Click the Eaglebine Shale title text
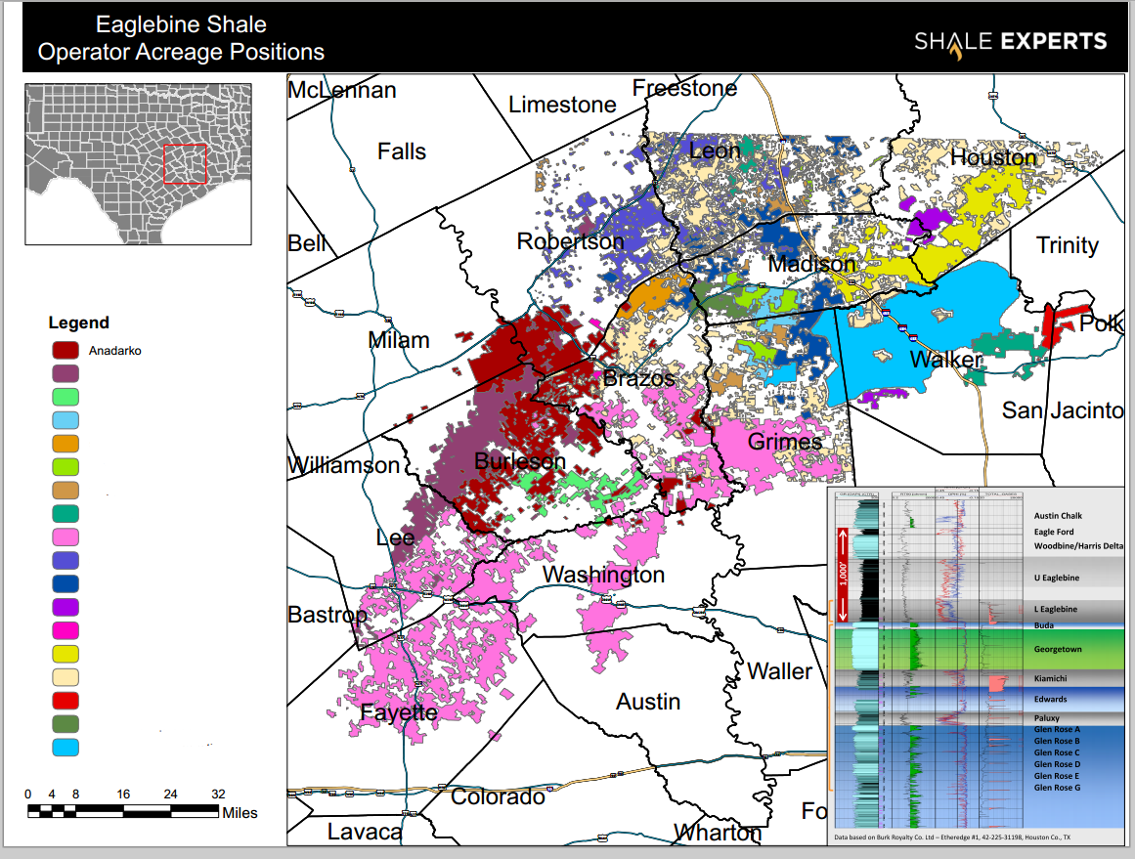Screen dimensions: 1135x859 (181, 24)
